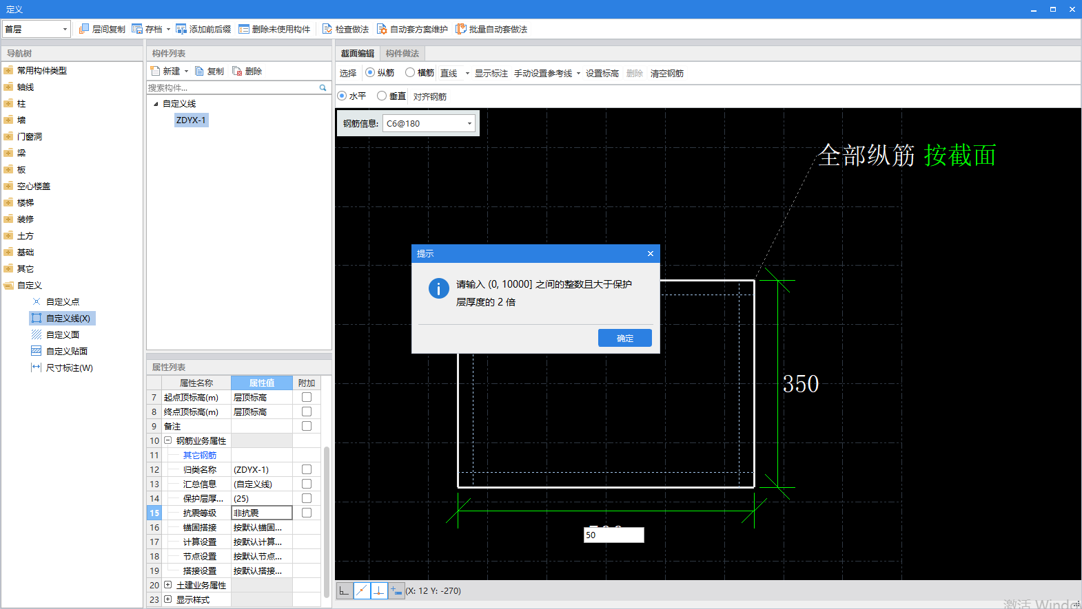
Task: Open the 自定义 folder in navigation tree
Action: [8, 285]
